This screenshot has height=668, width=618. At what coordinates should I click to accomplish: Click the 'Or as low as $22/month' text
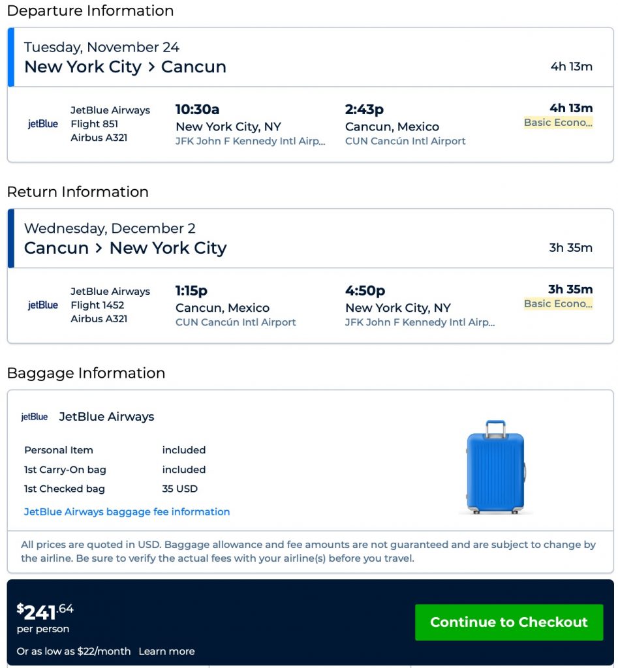click(74, 651)
